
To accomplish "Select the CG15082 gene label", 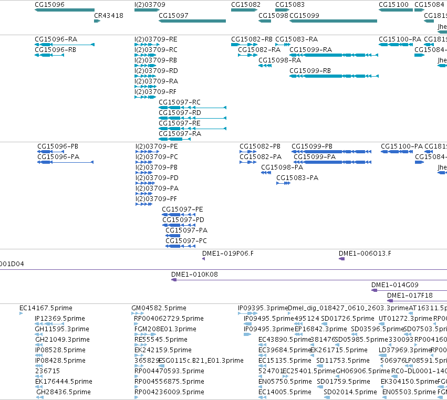I will 246,5.
